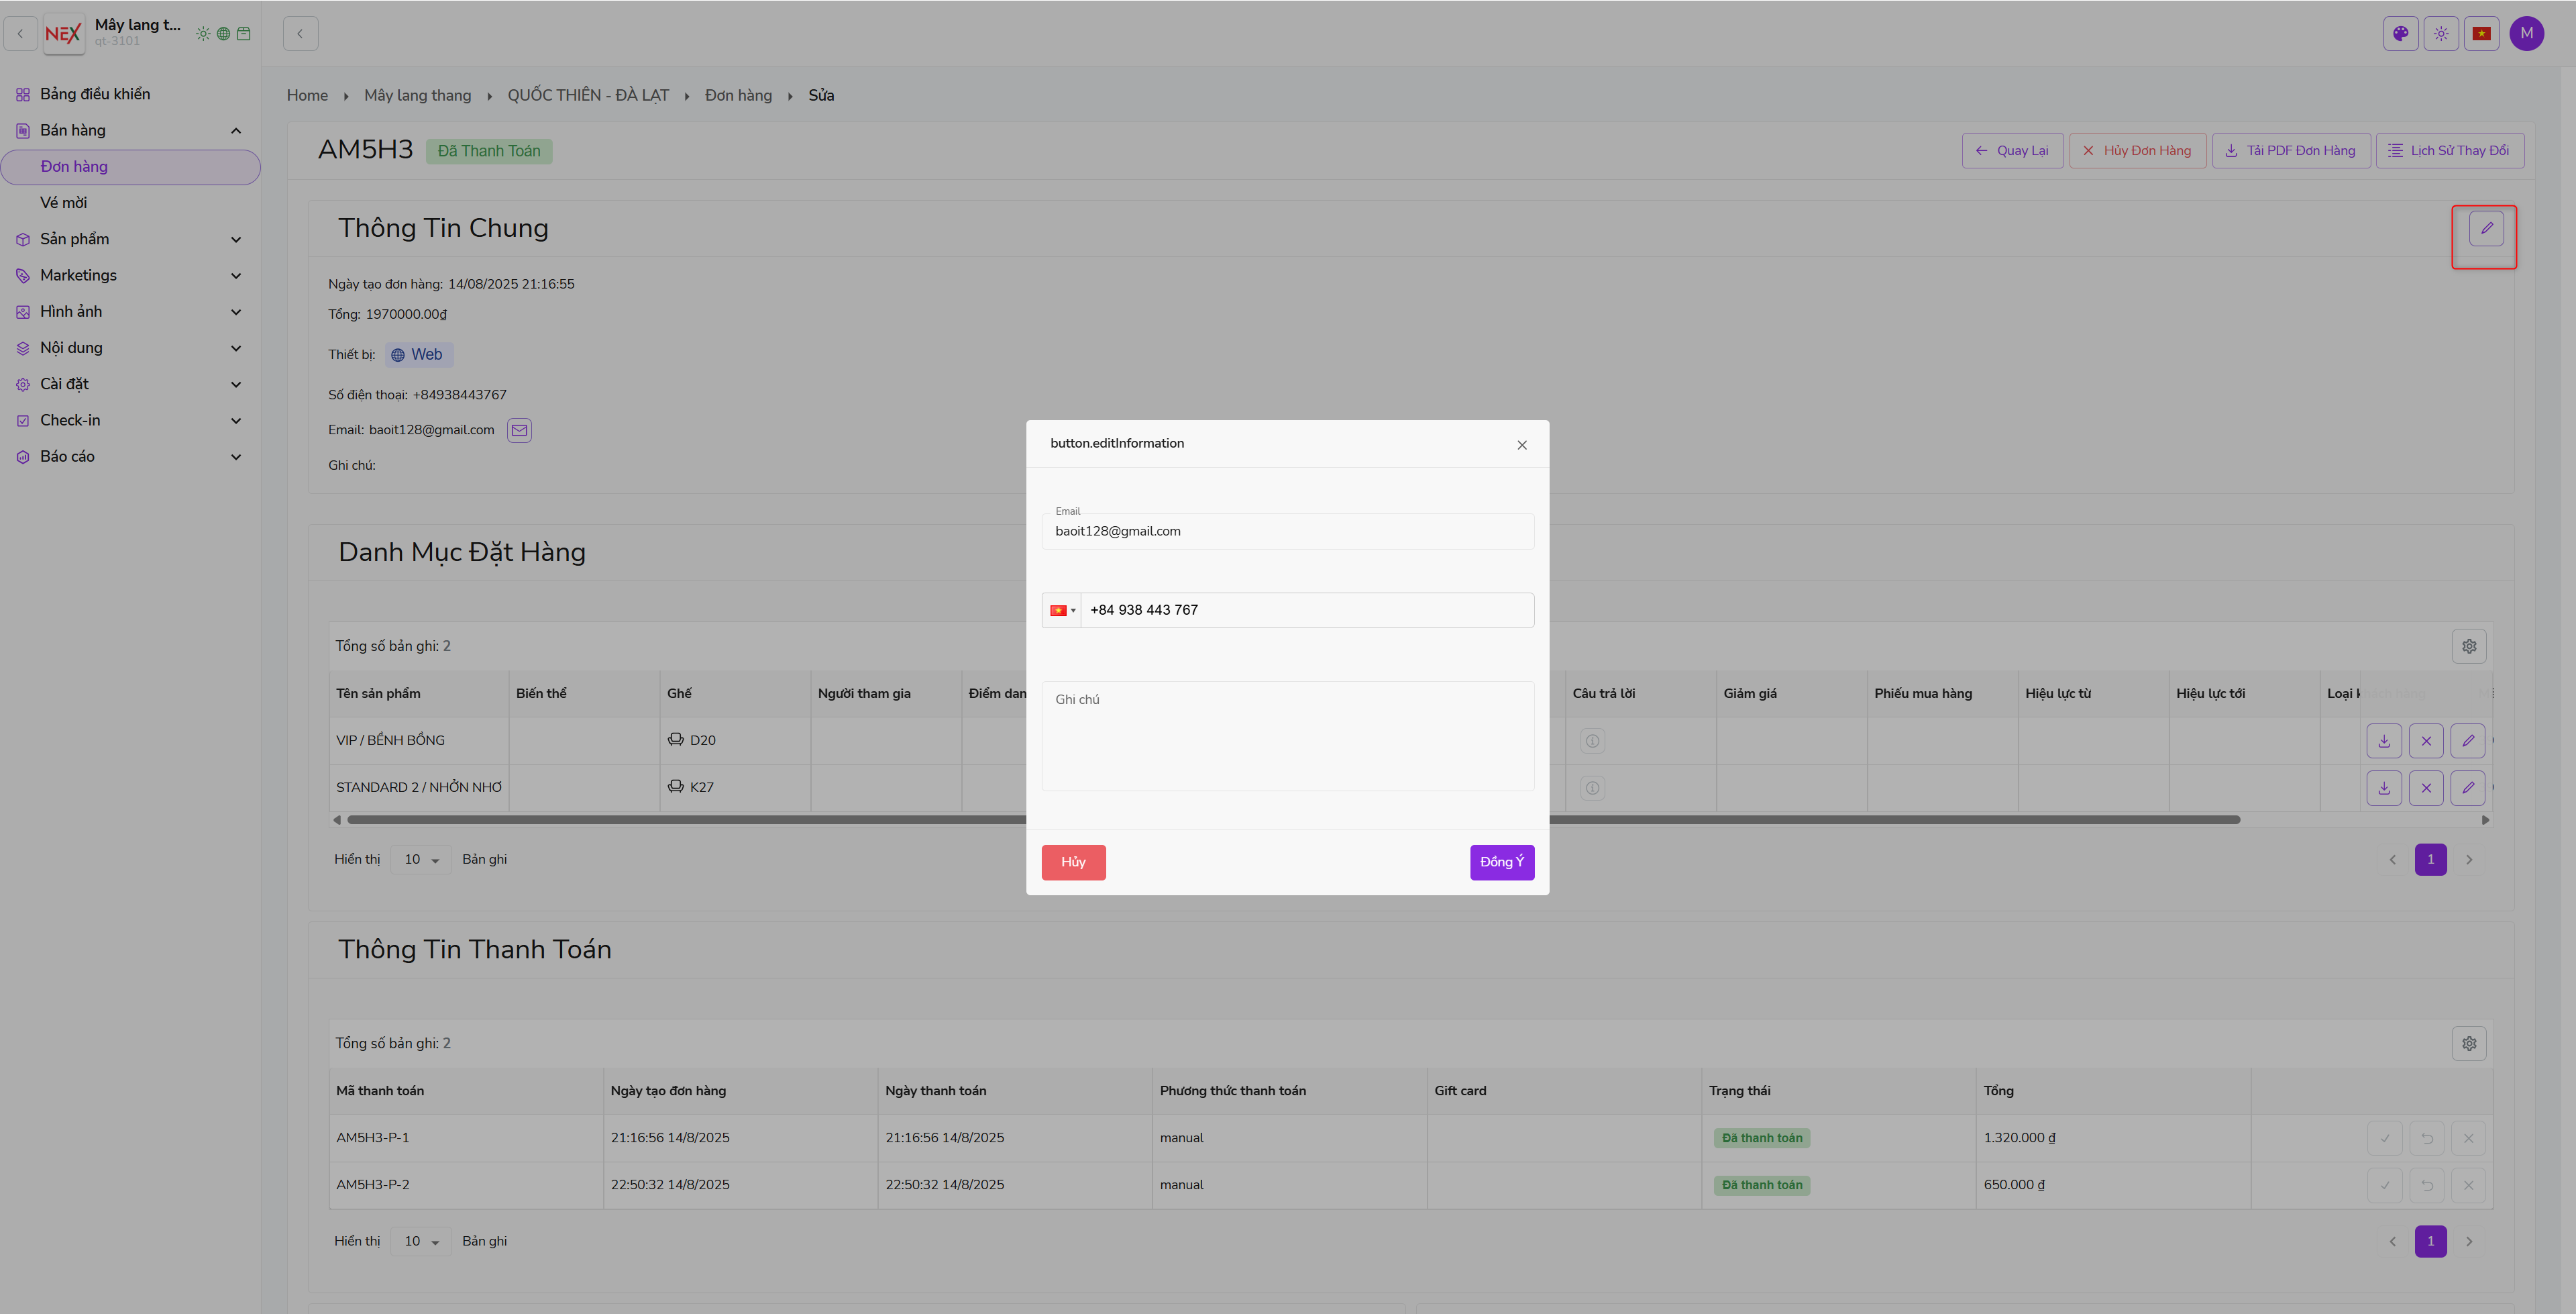Click the download icon in VIP / BỆNH BỐNG row

pyautogui.click(x=2384, y=741)
